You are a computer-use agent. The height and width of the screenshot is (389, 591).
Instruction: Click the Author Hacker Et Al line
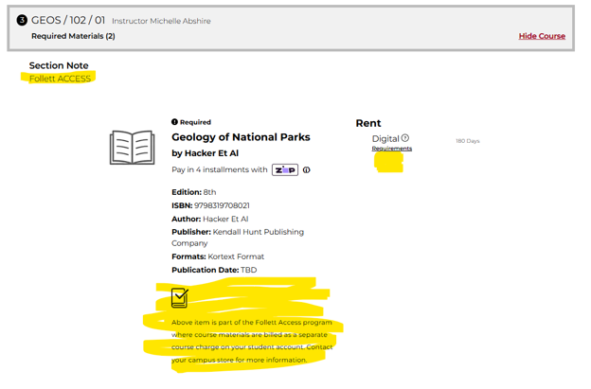click(209, 219)
